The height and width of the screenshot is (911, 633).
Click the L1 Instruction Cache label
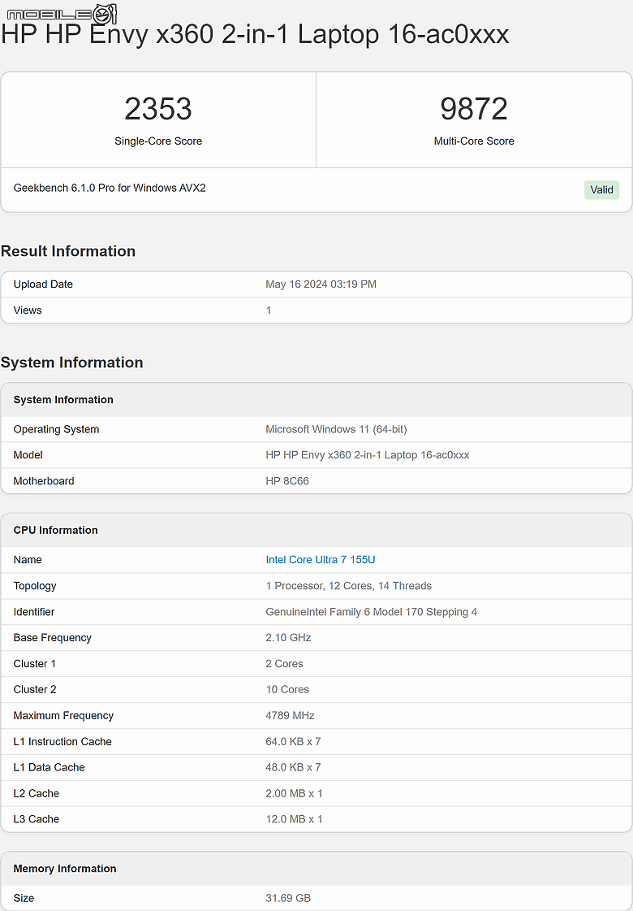click(x=62, y=741)
